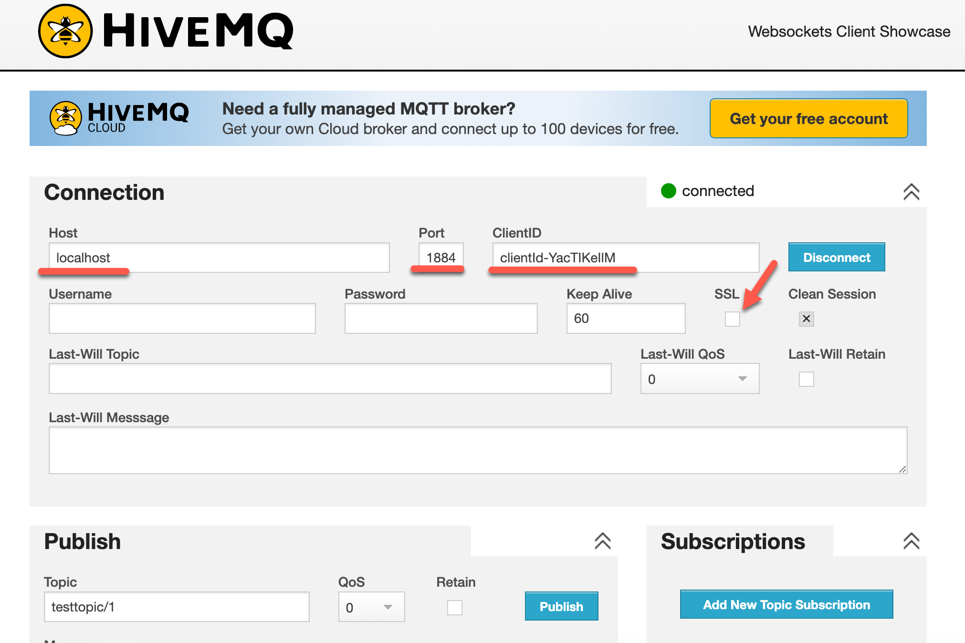This screenshot has height=643, width=965.
Task: Toggle the Last-Will Retain checkbox
Action: coord(806,379)
